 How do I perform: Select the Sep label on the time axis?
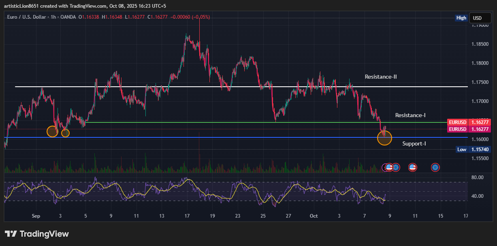pyautogui.click(x=36, y=216)
